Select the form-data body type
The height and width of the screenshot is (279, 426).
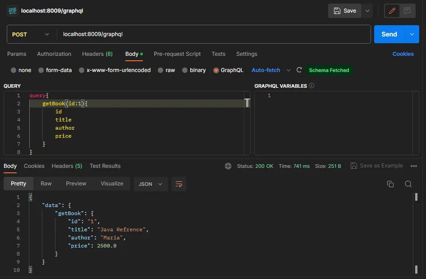point(55,70)
